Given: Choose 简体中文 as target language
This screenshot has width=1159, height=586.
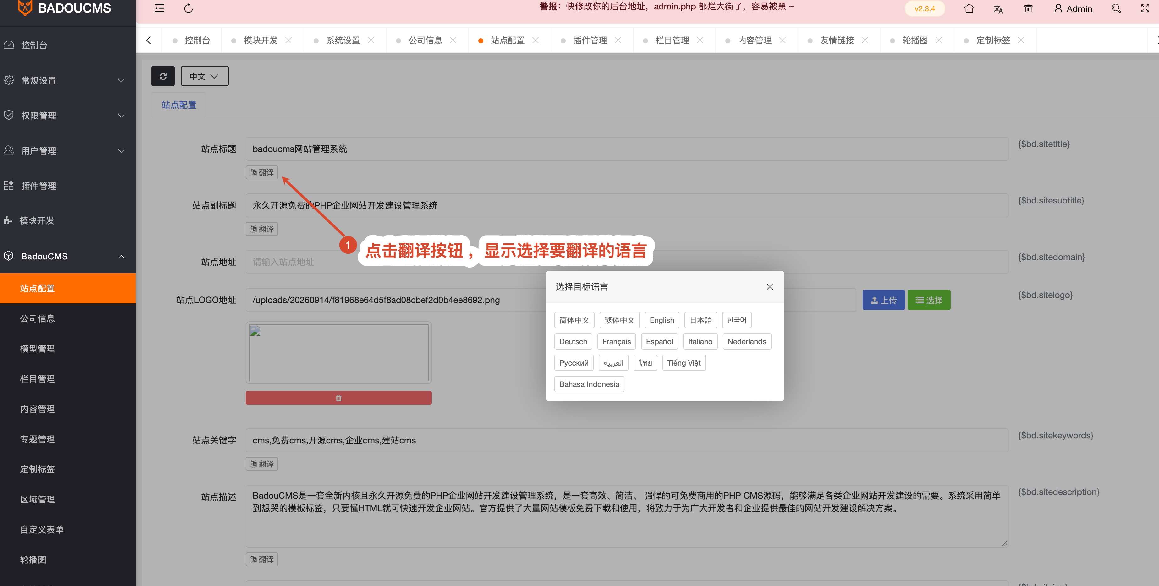Looking at the screenshot, I should coord(574,320).
